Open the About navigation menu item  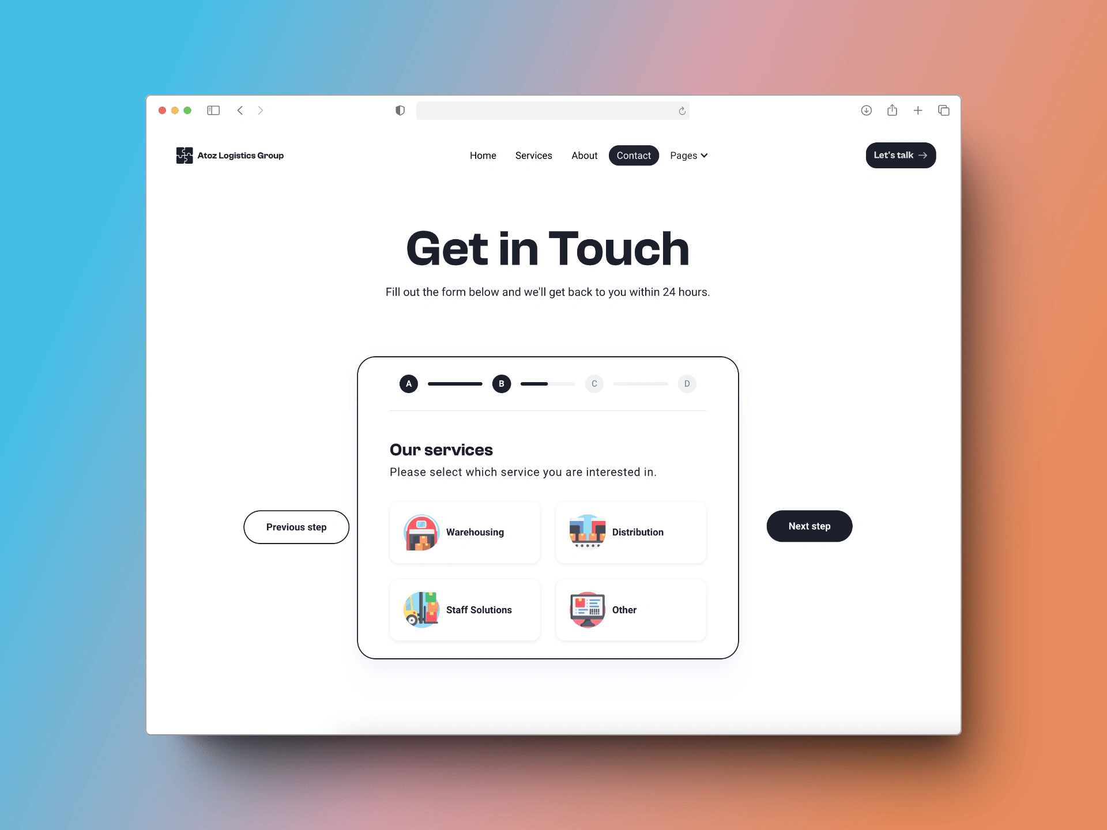pyautogui.click(x=584, y=155)
